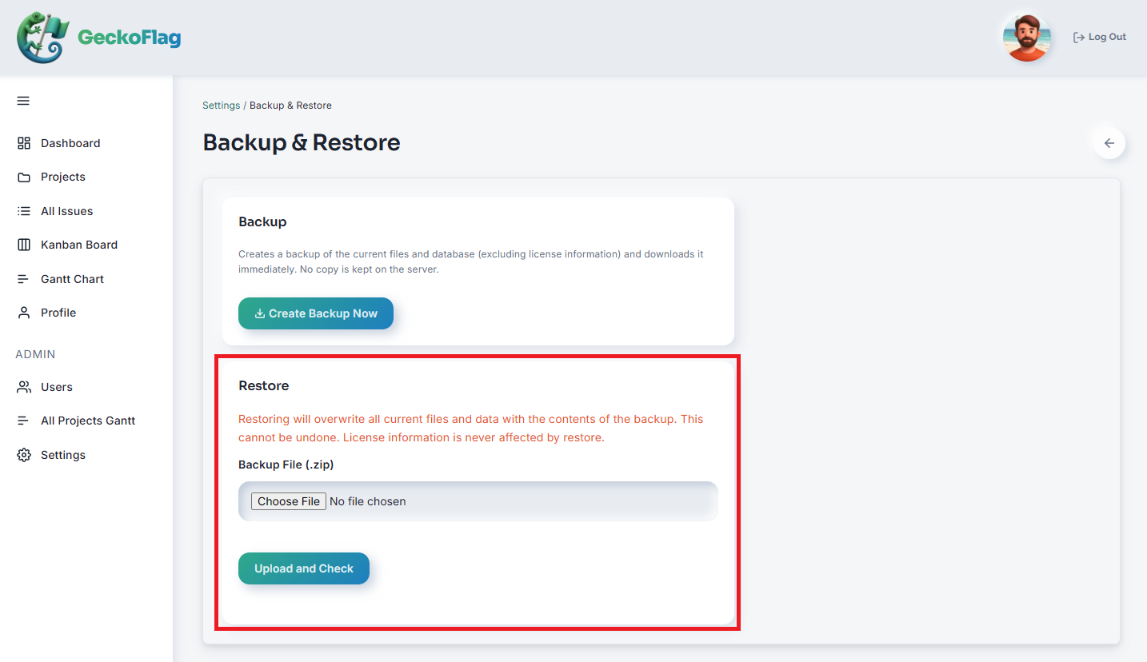1147x662 pixels.
Task: Click the Backup section heading
Action: click(x=262, y=221)
